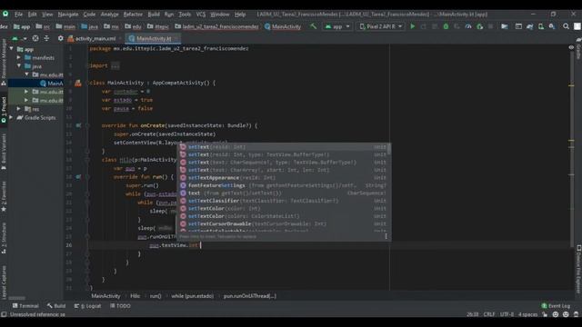The image size is (582, 327).
Task: Expand the manifests folder
Action: pyautogui.click(x=19, y=57)
